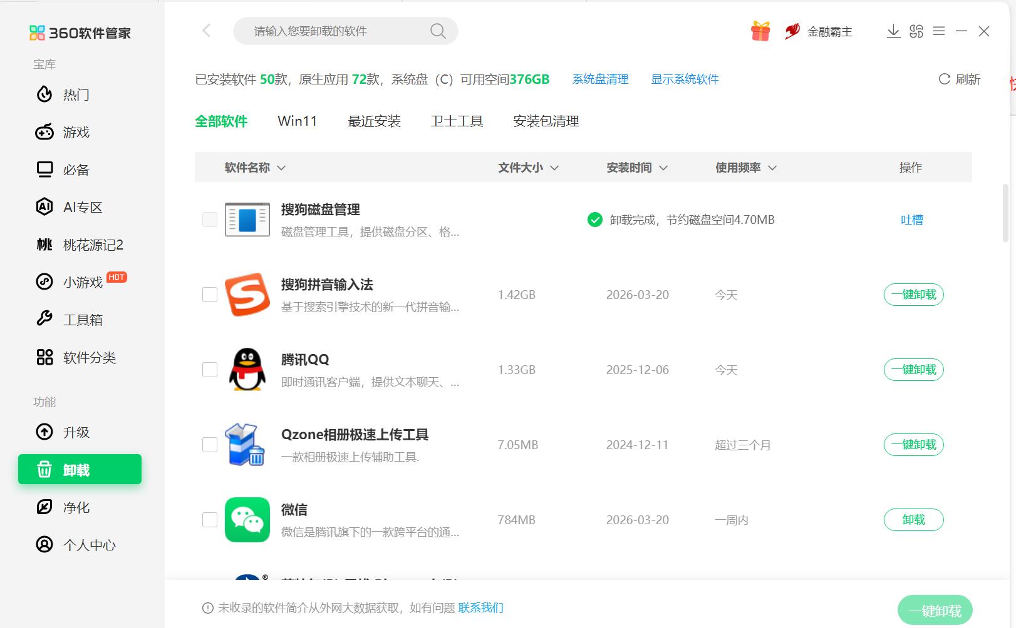Image resolution: width=1016 pixels, height=628 pixels.
Task: Click 卸载 button for 微信
Action: click(x=914, y=520)
